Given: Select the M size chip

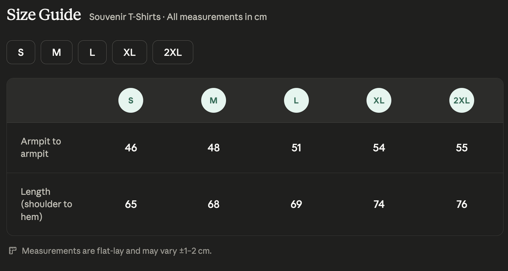Looking at the screenshot, I should click(x=57, y=52).
